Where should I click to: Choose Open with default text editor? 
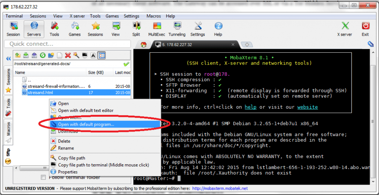coord(105,110)
